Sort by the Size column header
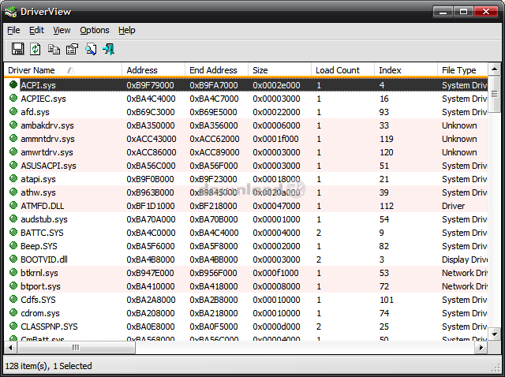The height and width of the screenshot is (377, 505). click(280, 70)
